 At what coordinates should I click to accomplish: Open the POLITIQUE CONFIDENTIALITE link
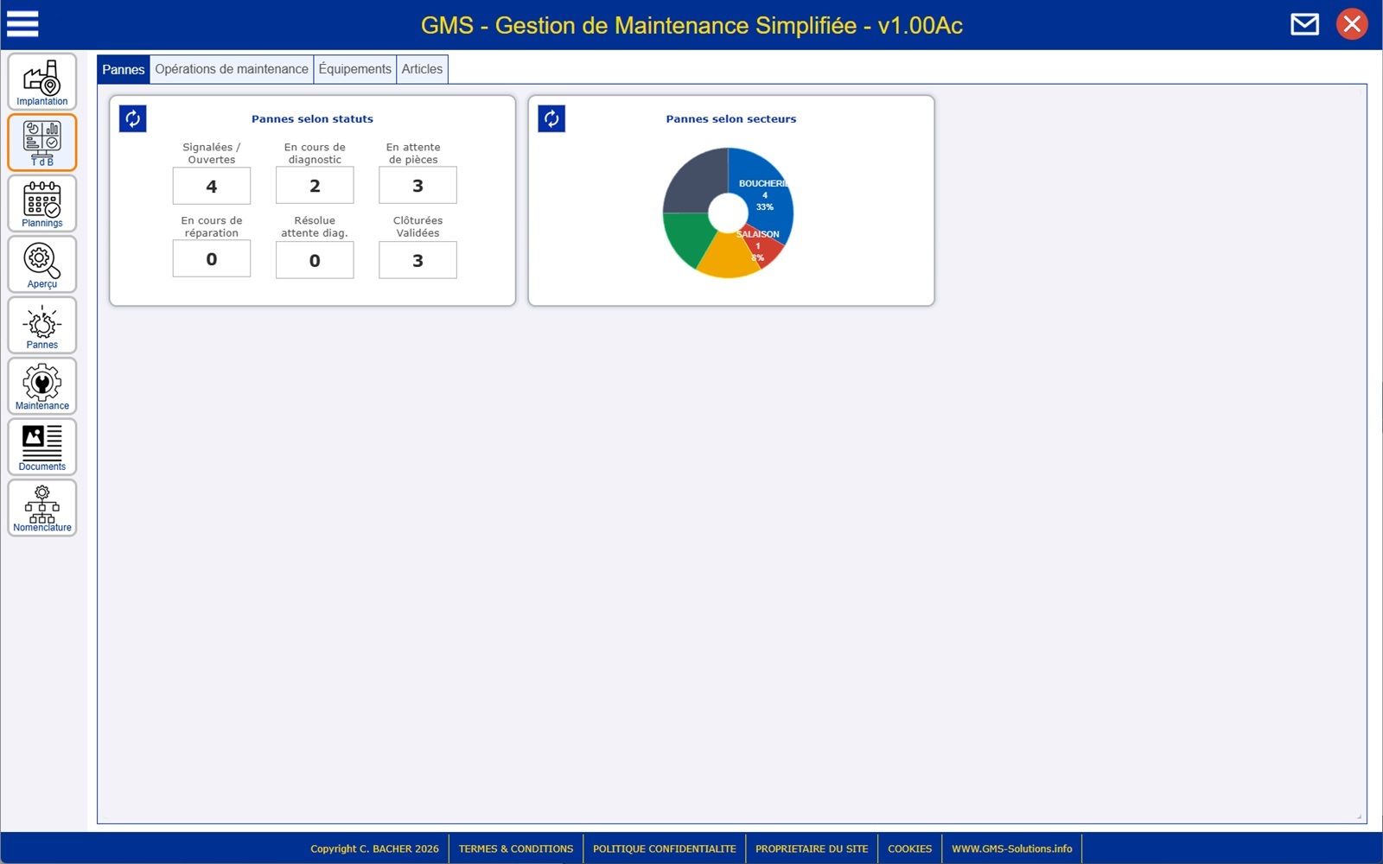(665, 848)
